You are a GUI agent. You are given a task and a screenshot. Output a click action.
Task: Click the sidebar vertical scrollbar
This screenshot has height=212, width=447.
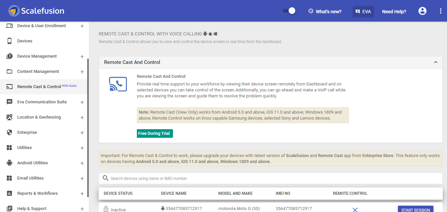click(88, 128)
